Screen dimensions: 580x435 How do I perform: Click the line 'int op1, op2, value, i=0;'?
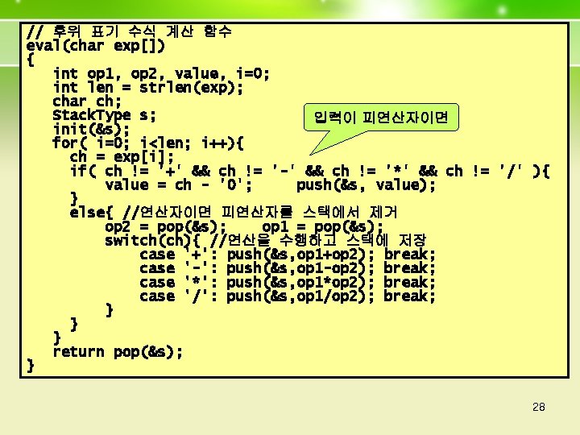[161, 74]
